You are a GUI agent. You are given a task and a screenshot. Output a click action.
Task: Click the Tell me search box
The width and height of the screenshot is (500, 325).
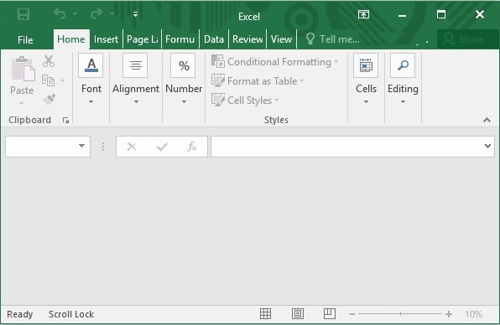[332, 39]
